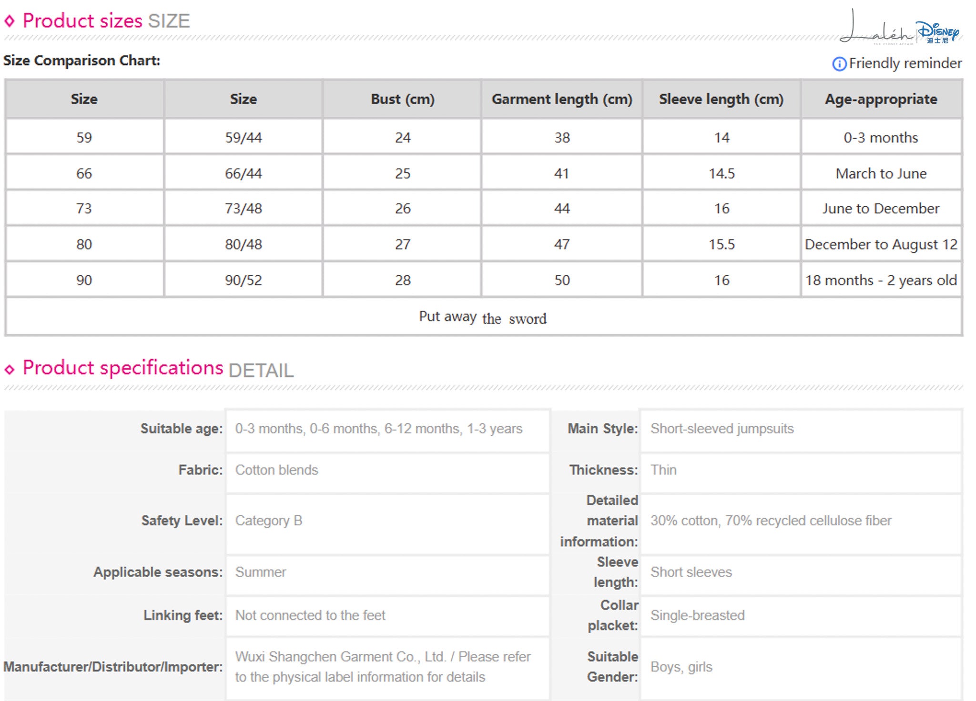Viewport: 976px width, 701px height.
Task: Open the Friendly reminder link
Action: pos(905,63)
